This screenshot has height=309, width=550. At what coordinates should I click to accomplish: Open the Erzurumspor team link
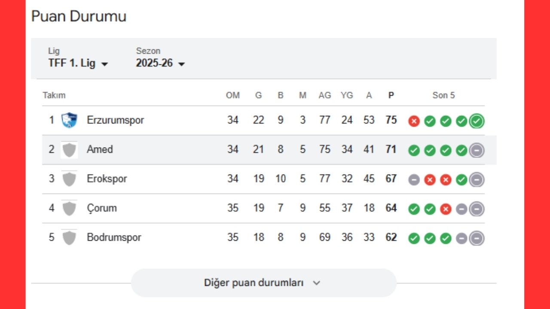point(115,120)
